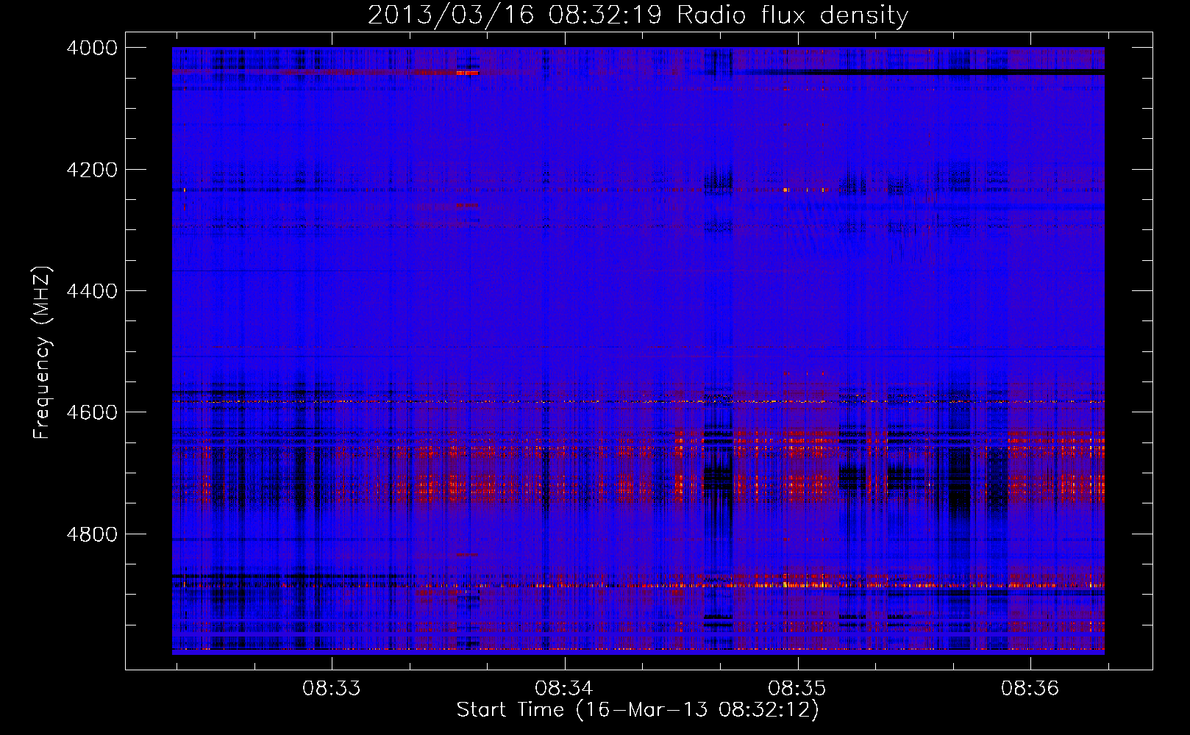Select the 4600 frequency axis label

coord(91,412)
